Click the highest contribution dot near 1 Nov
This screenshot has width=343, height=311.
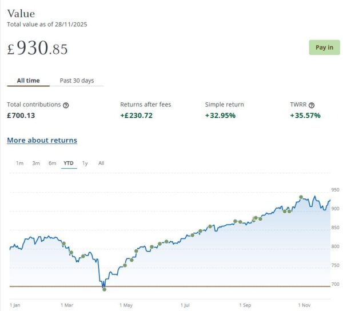click(301, 197)
